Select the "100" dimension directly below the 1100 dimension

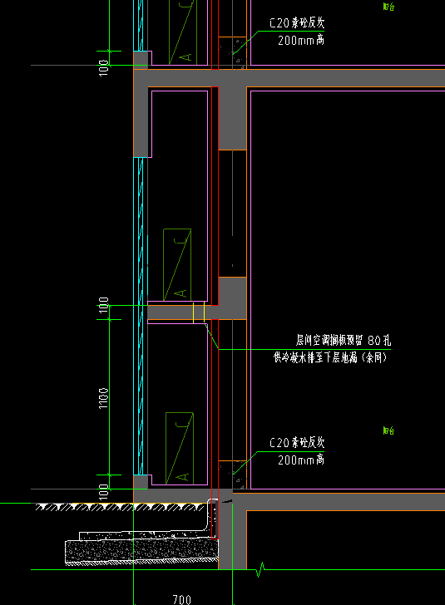pos(103,492)
